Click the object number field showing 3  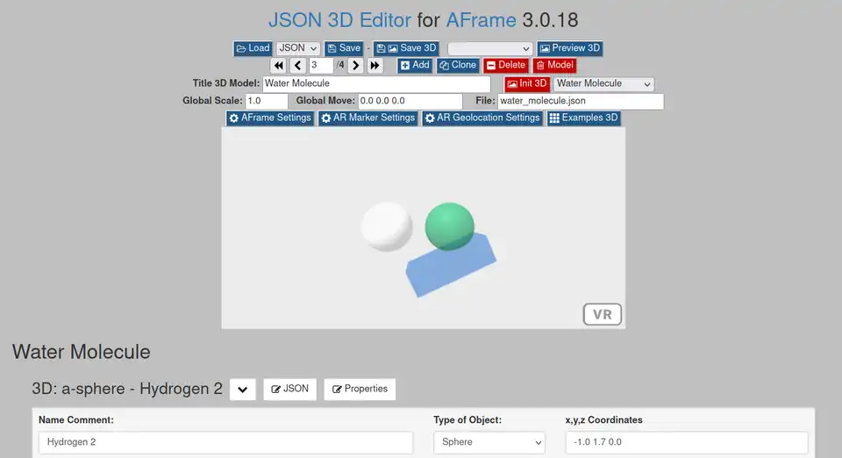click(321, 66)
